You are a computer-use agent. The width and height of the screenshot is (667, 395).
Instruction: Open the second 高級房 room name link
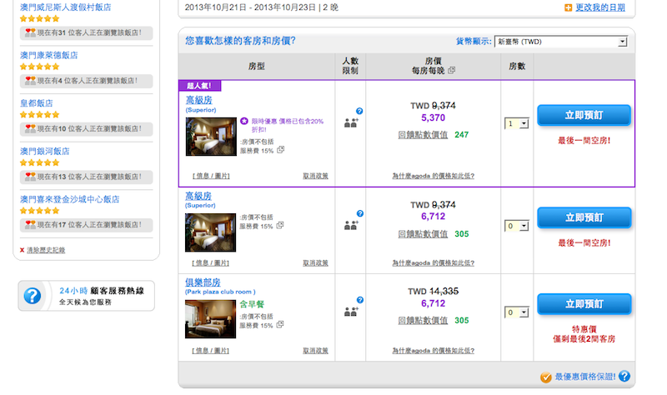pyautogui.click(x=198, y=196)
